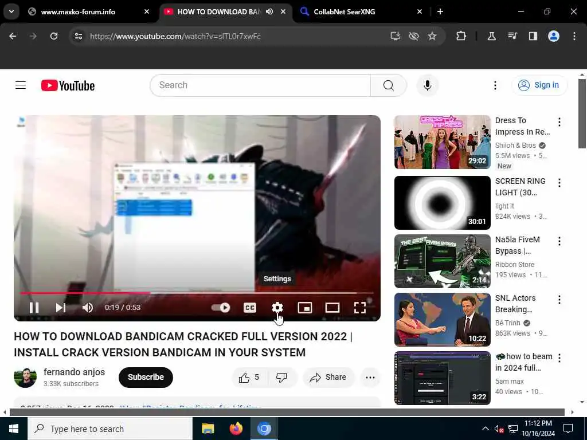Open fernando anjos channel avatar
Viewport: 587px width, 440px height.
pyautogui.click(x=25, y=377)
